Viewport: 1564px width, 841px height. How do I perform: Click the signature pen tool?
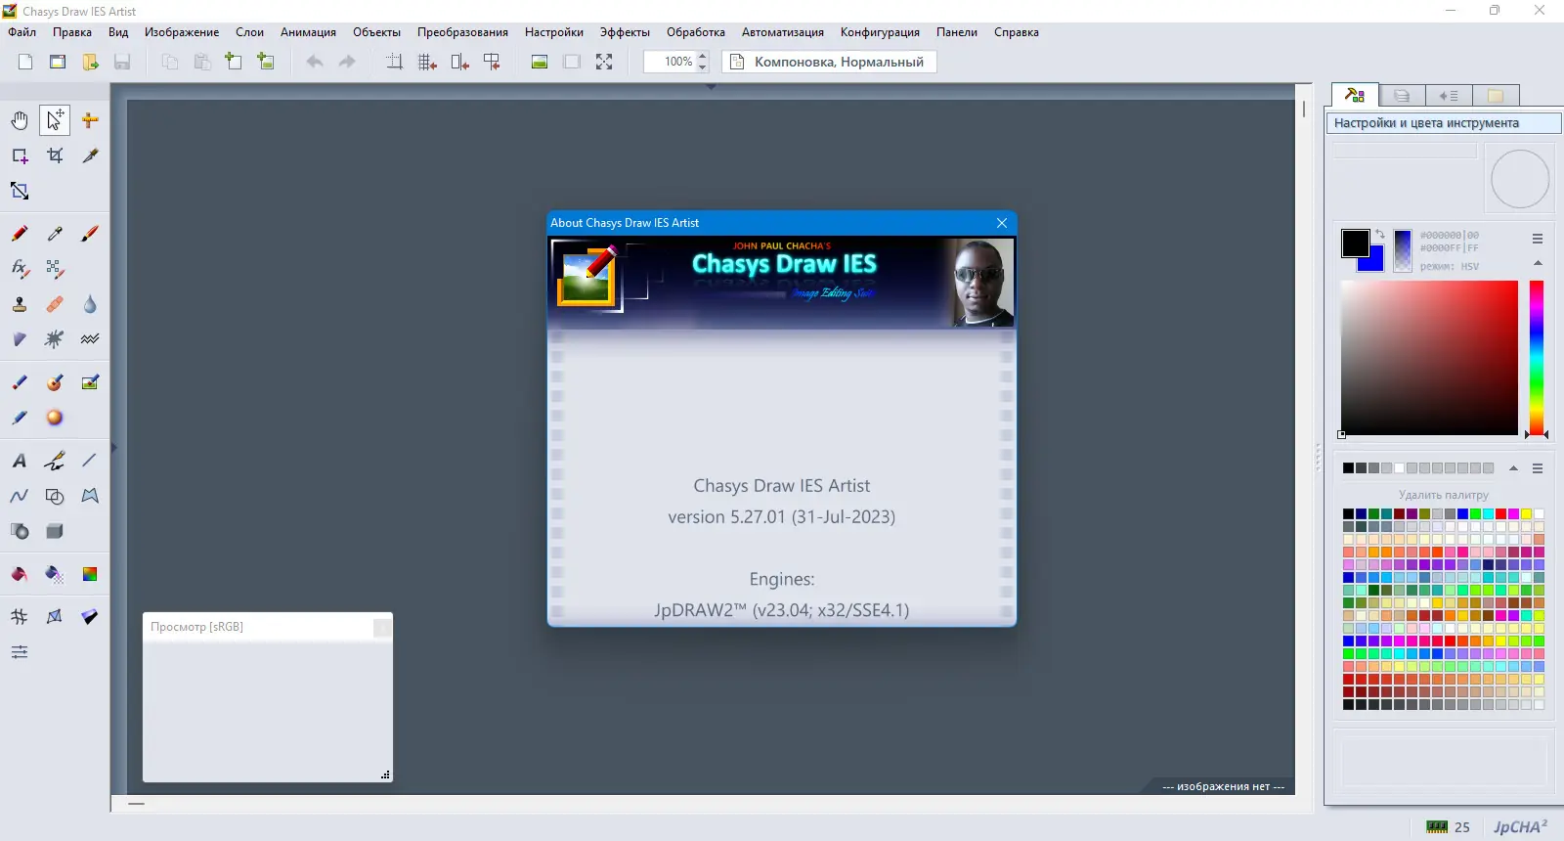tap(55, 461)
